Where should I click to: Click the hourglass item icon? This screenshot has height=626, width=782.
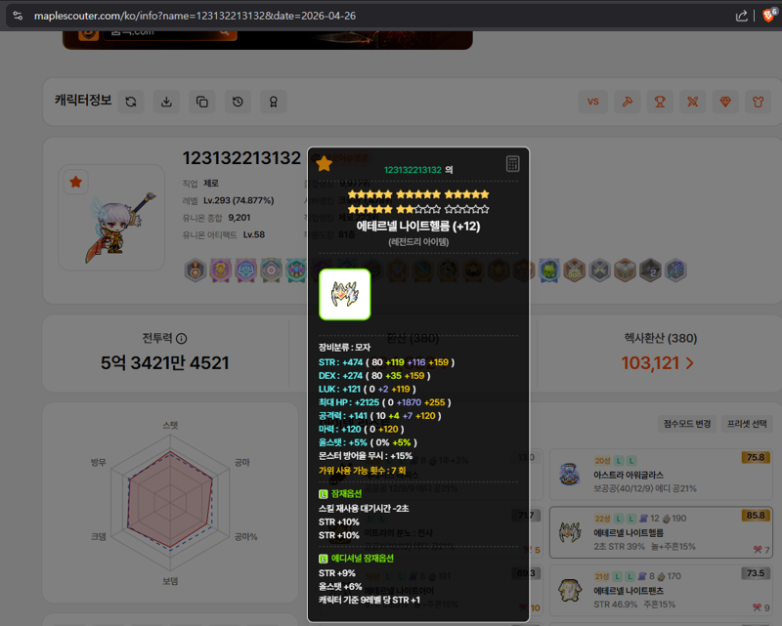click(570, 474)
